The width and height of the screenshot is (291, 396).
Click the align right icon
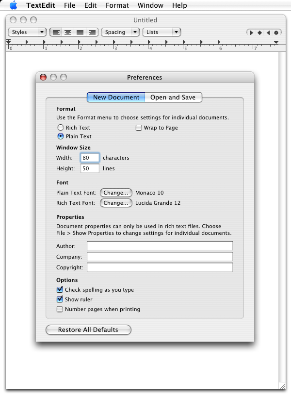pos(92,33)
